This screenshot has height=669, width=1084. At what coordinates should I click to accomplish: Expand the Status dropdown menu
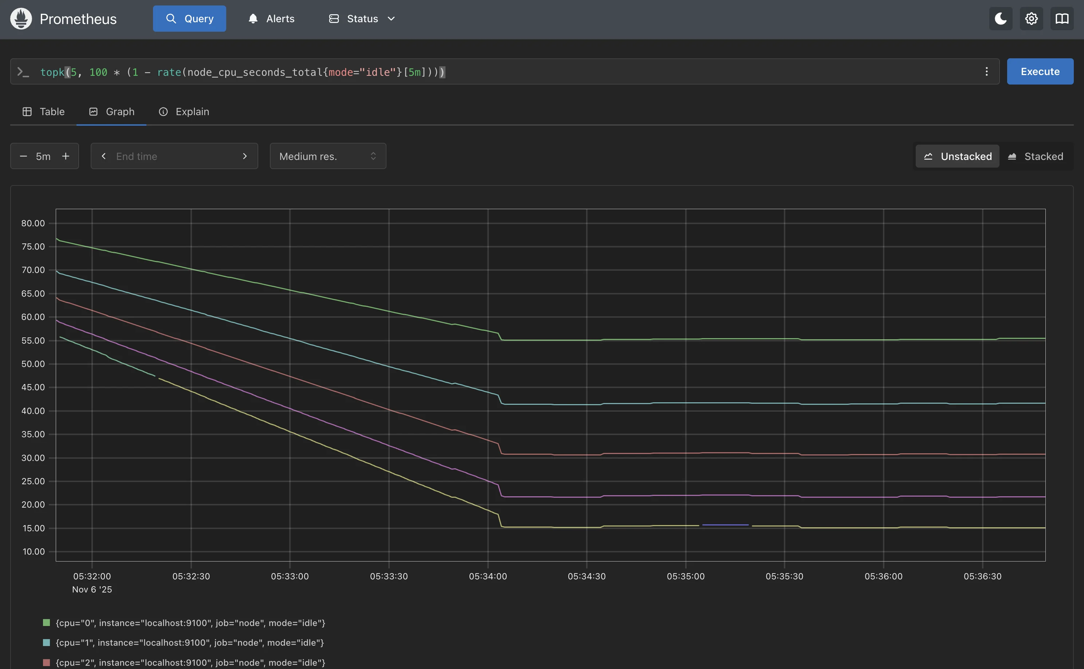362,19
